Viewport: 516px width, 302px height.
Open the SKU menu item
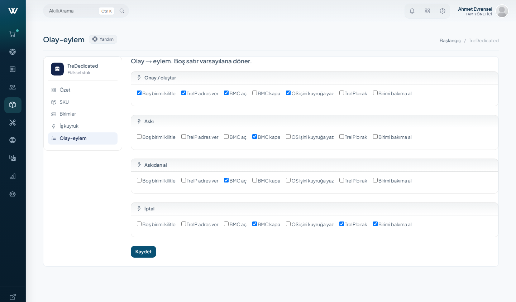83,102
